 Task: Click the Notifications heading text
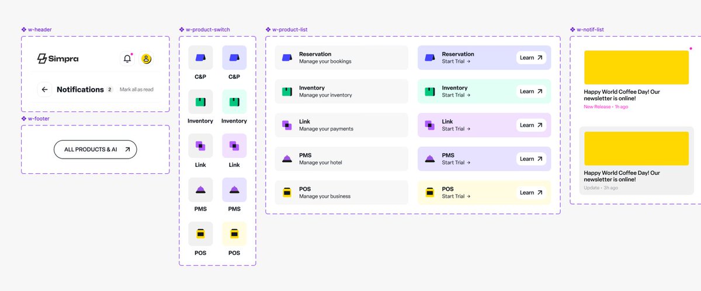(x=80, y=89)
